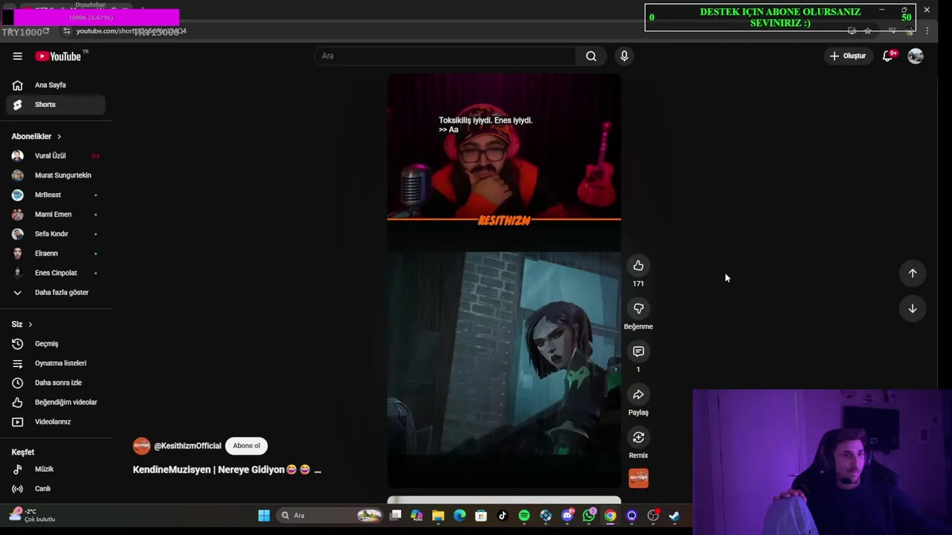The image size is (952, 535).
Task: Expand 'Daha fazla göster' subscriptions
Action: (56, 293)
